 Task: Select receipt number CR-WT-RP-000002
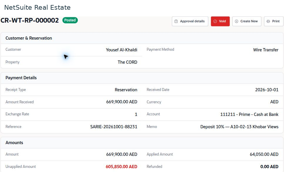click(30, 20)
